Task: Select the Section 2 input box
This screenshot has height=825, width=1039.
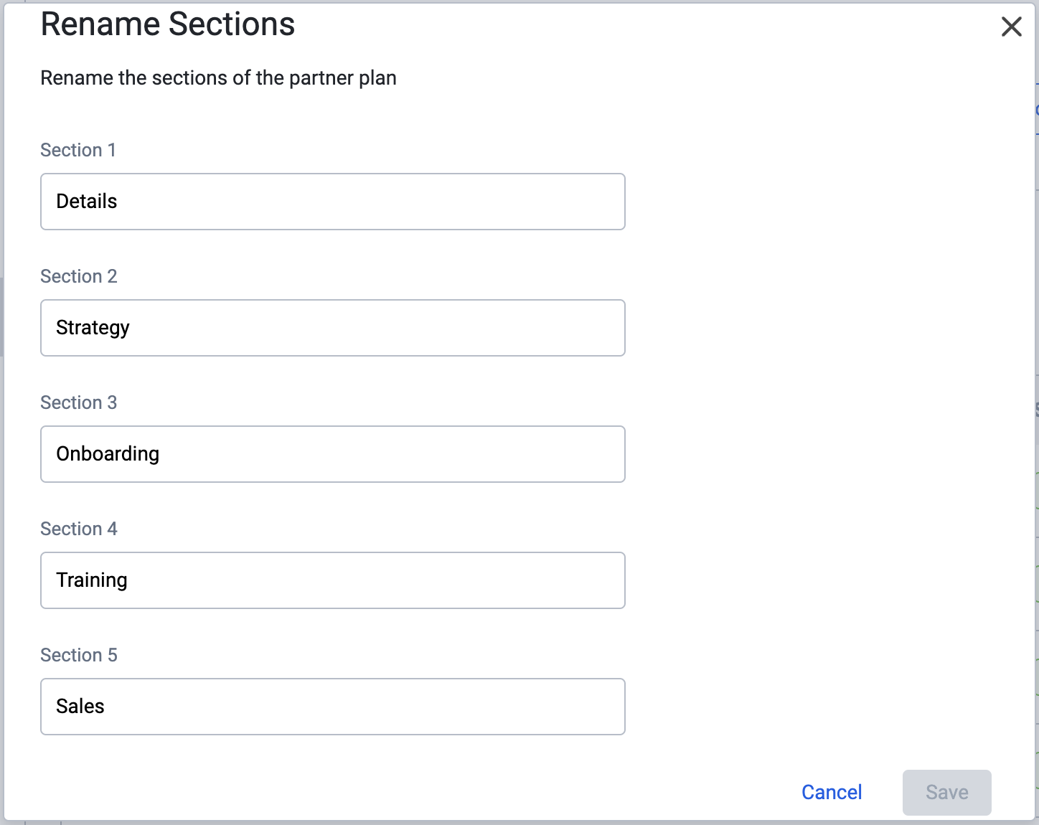Action: [333, 328]
